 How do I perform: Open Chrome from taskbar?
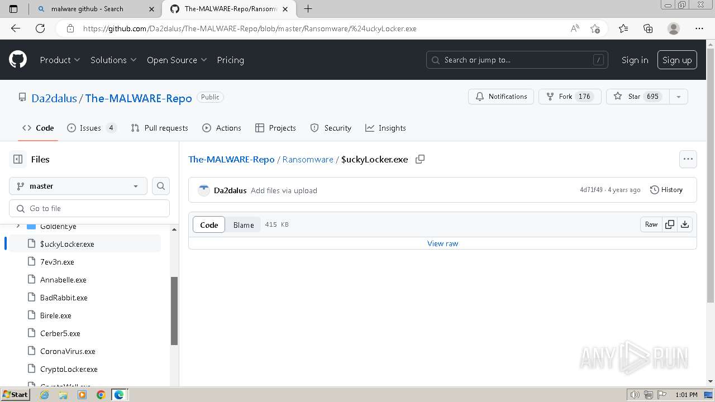(101, 395)
